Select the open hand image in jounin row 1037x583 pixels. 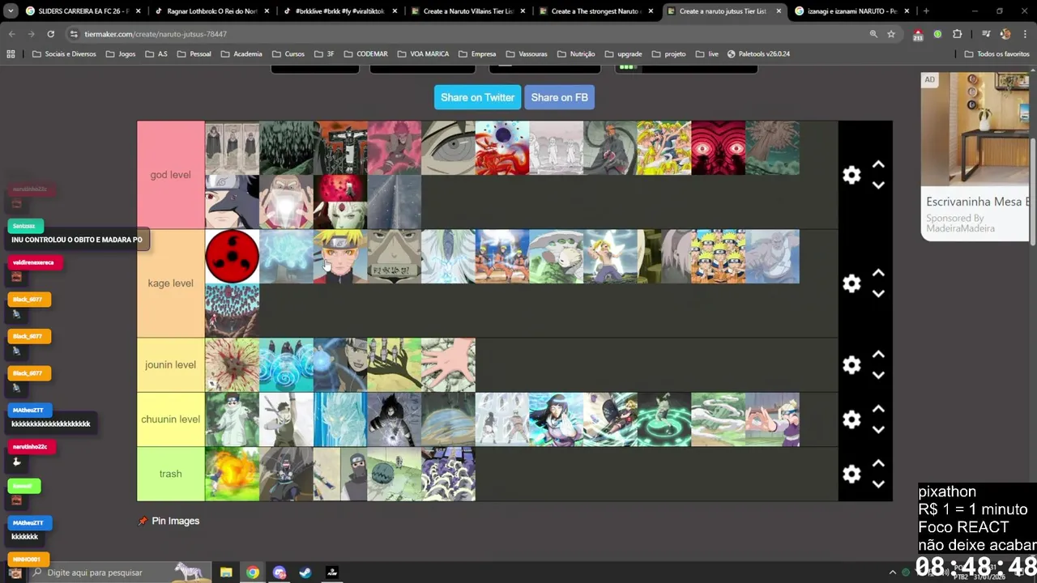(448, 365)
